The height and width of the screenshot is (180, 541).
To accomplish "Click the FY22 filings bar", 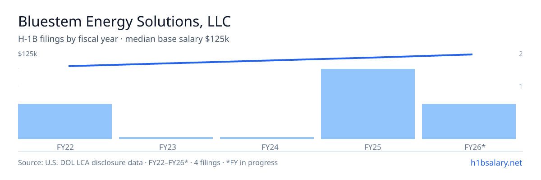I will 65,121.
